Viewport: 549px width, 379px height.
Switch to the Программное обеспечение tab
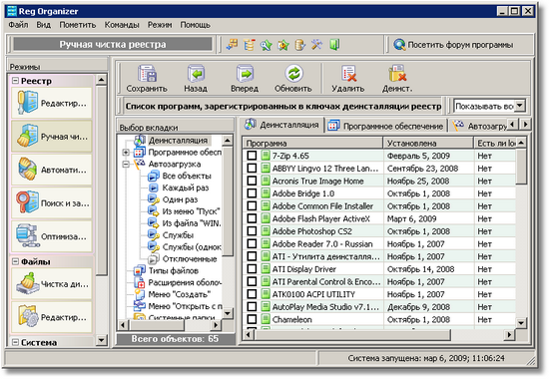coord(386,126)
